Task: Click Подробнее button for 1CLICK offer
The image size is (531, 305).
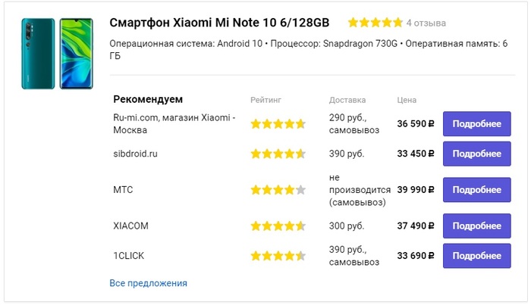Action: point(476,256)
